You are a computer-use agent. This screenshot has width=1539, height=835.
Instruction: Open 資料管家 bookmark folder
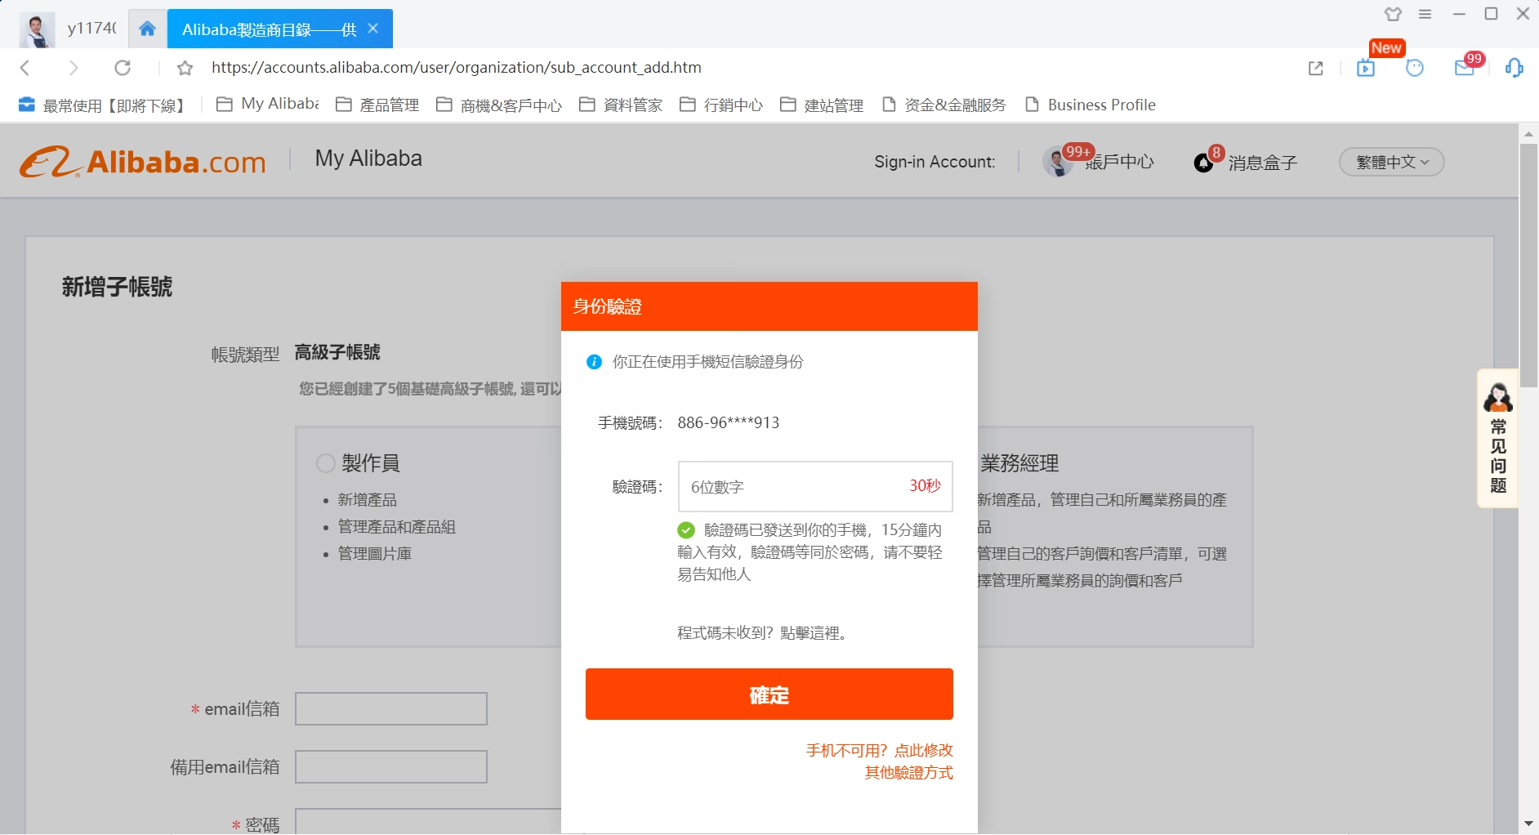coord(621,105)
